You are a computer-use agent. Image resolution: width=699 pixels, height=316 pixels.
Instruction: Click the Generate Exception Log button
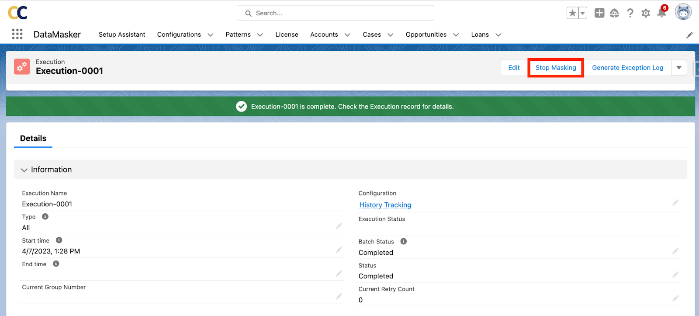click(x=627, y=68)
